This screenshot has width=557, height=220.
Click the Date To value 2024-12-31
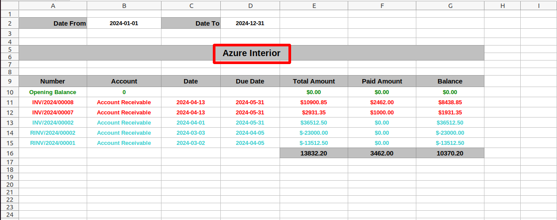[x=250, y=23]
